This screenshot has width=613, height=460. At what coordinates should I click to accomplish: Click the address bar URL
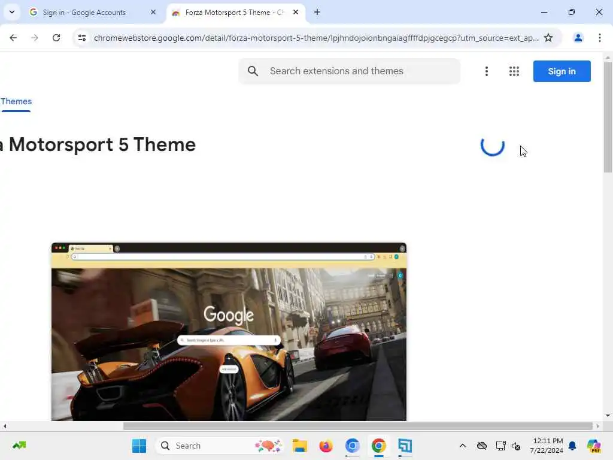coord(316,38)
